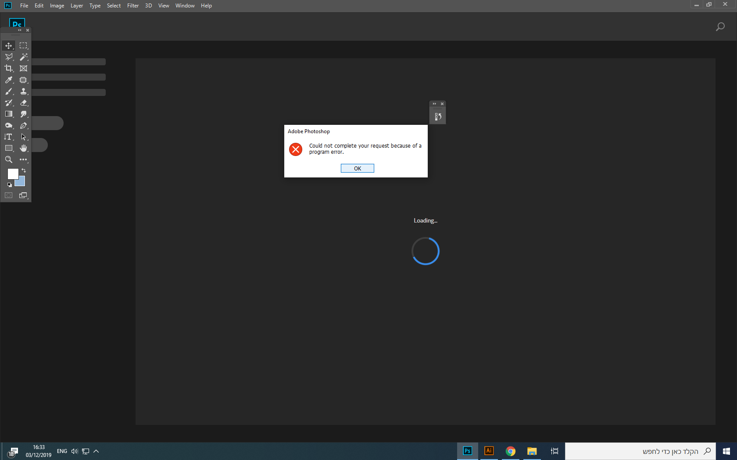Select the Zoom tool
The image size is (737, 460).
click(8, 159)
